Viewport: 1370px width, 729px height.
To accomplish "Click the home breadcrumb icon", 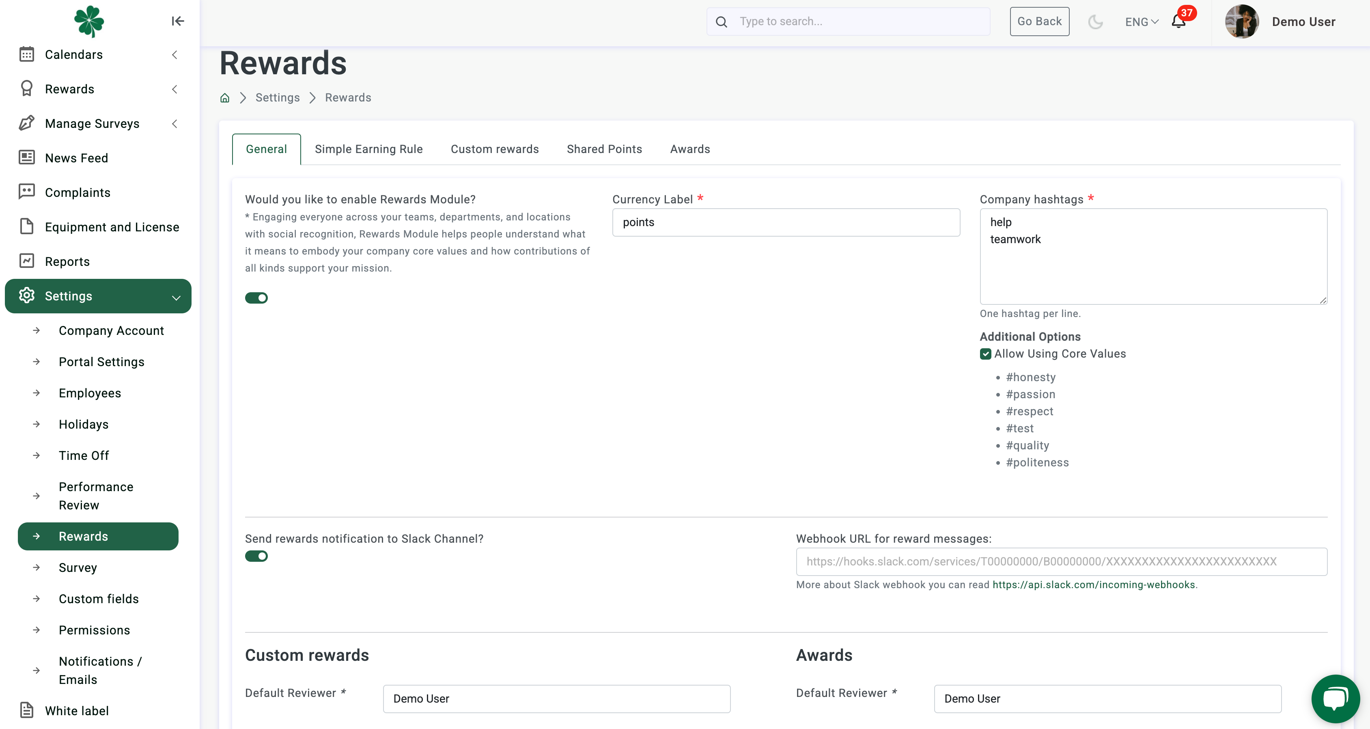I will tap(225, 98).
